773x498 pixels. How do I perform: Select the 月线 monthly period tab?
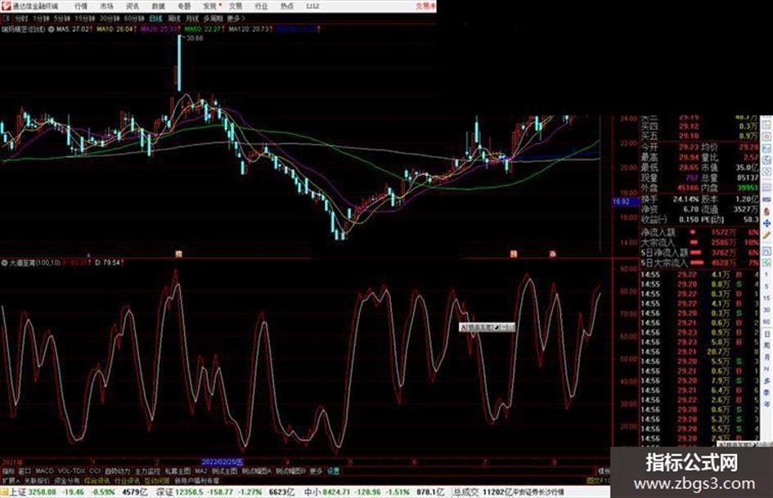191,19
